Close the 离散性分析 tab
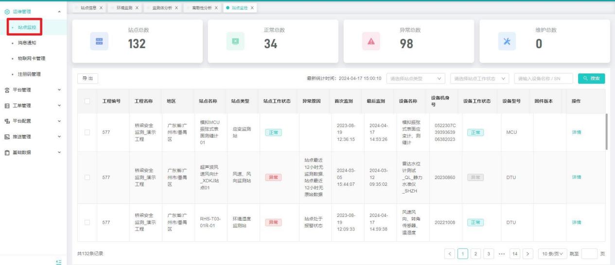Screen dimensions: 615x265 216,8
